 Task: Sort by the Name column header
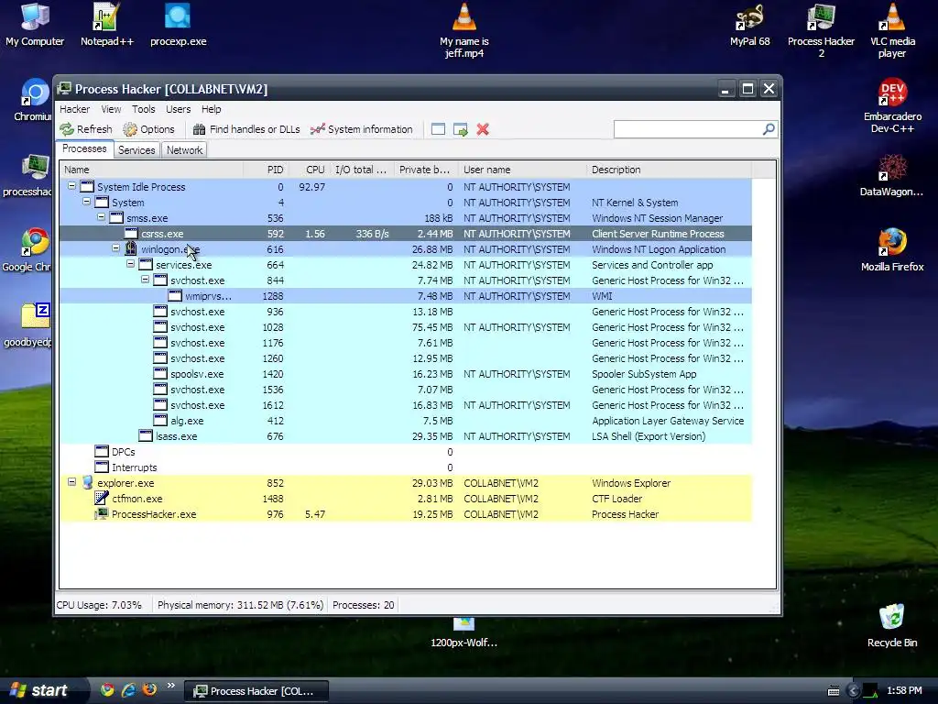click(151, 170)
